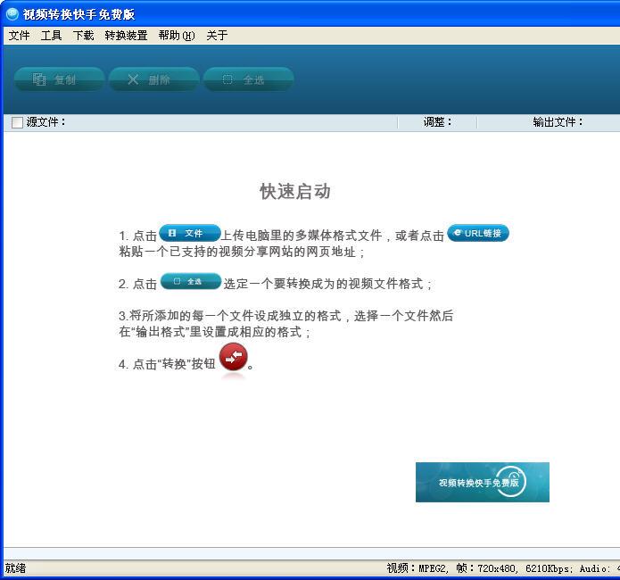Click the 就绪 status text in status bar
This screenshot has width=620, height=580.
pyautogui.click(x=16, y=568)
